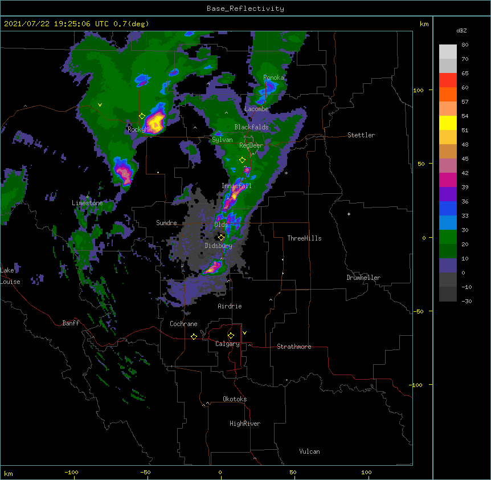Choose the brown-orange 45-48 dBZ swatch
The image size is (491, 480).
click(x=448, y=151)
